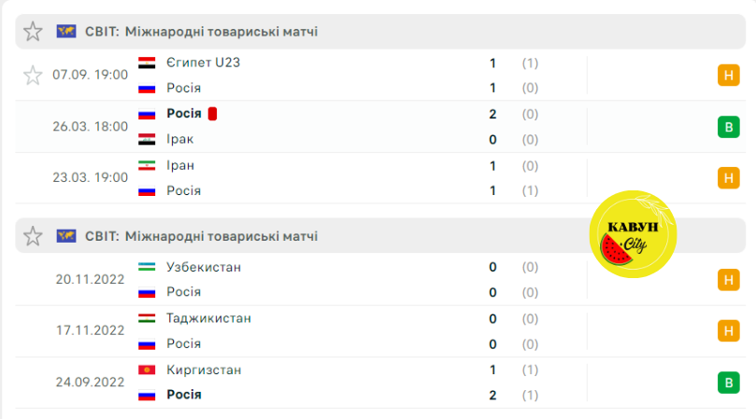Click the draw badge for the Uzbekistan match
Image resolution: width=756 pixels, height=419 pixels.
pos(729,280)
